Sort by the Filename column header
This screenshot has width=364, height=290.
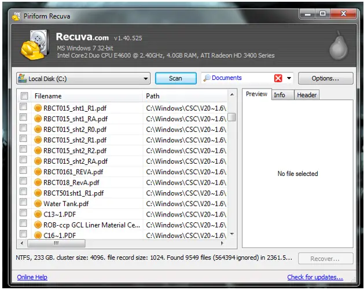click(86, 96)
